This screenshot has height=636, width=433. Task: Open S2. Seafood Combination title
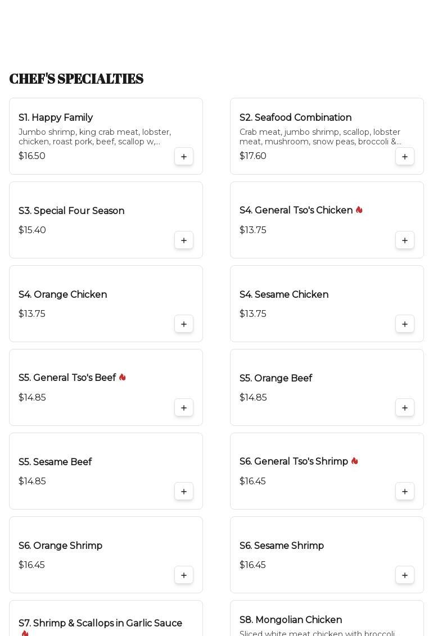click(x=295, y=118)
